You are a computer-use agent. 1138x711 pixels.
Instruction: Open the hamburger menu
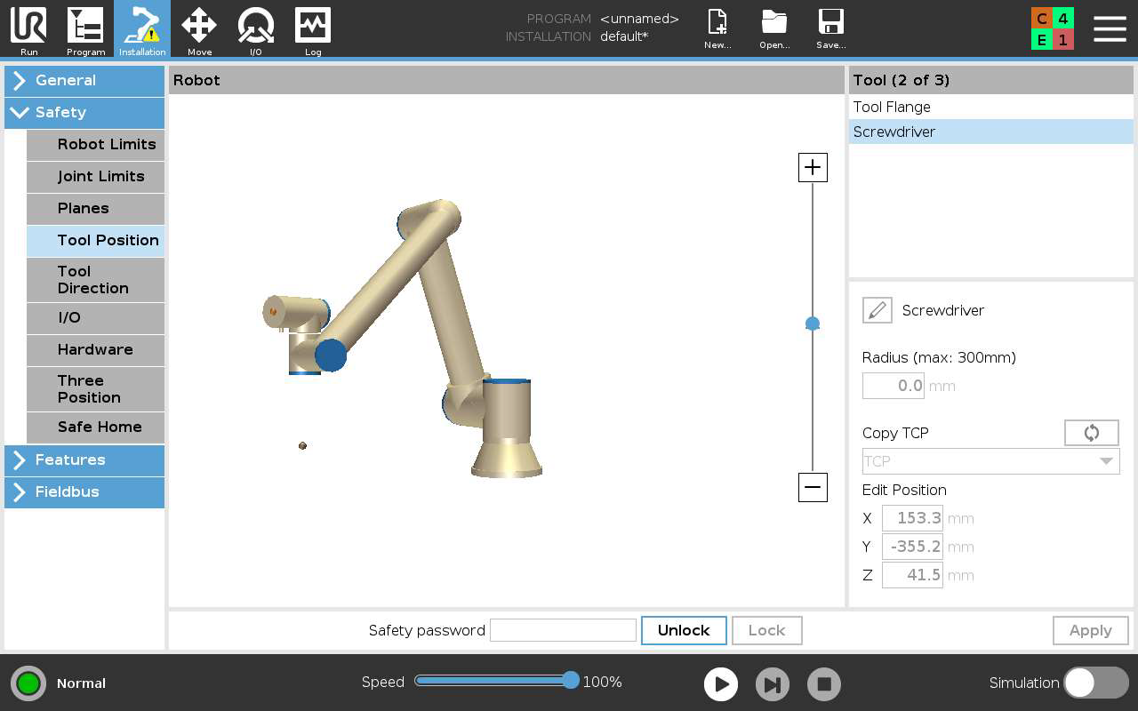(x=1110, y=28)
